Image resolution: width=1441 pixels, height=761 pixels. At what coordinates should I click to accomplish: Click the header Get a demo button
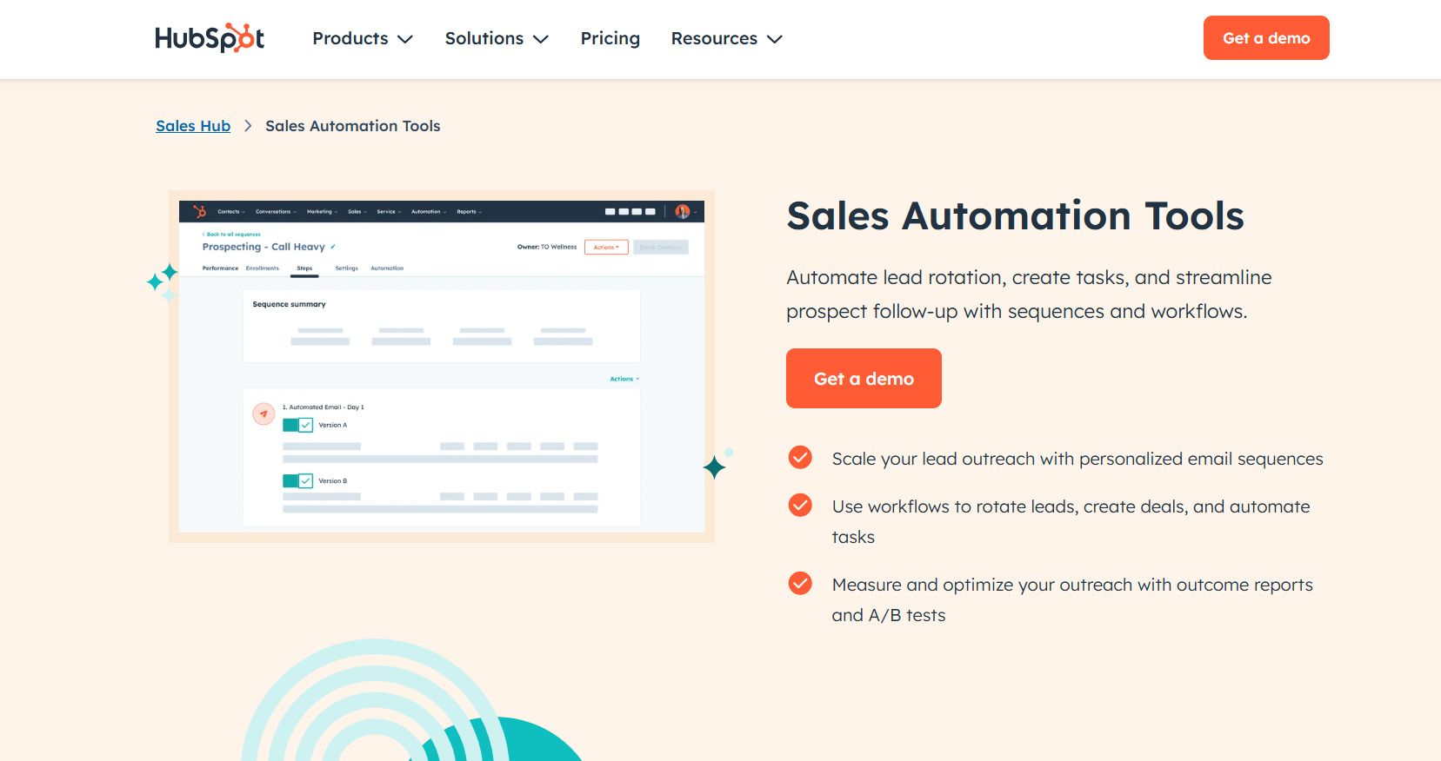[x=1266, y=38]
